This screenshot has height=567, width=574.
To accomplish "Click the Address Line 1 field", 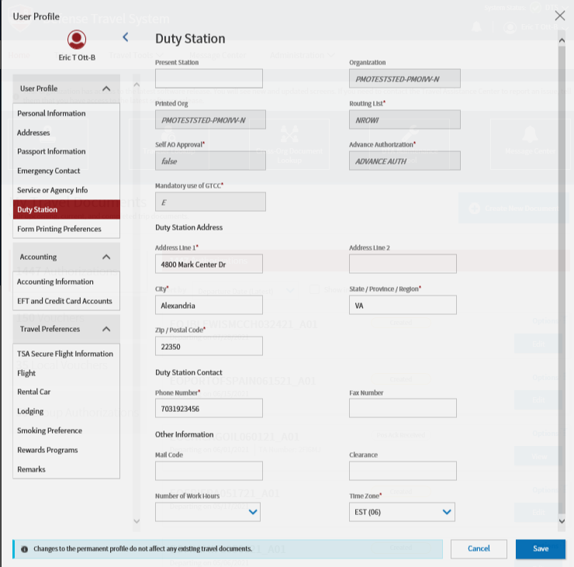I will pos(209,264).
